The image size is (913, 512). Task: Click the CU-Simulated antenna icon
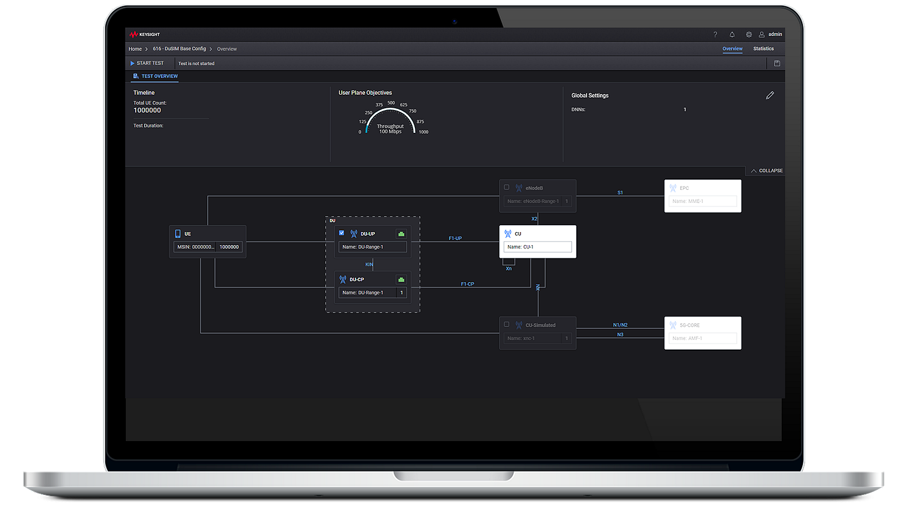pyautogui.click(x=519, y=325)
